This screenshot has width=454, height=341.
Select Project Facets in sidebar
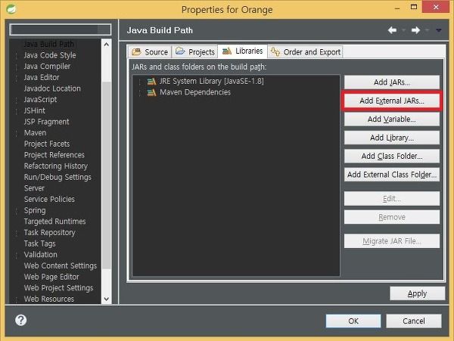tap(47, 144)
